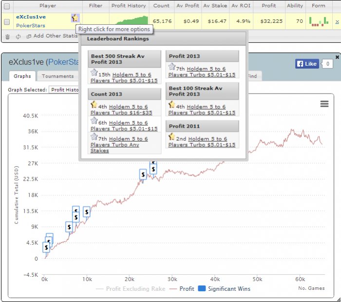Click the blue Significant Wins color swatch
The width and height of the screenshot is (341, 302).
coord(202,288)
